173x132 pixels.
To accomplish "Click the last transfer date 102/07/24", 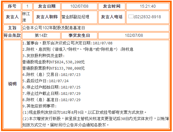I will pyautogui.click(x=59, y=81).
